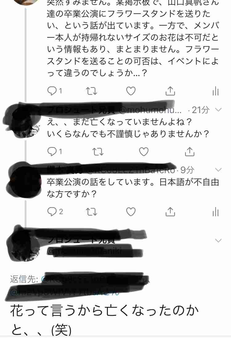
Task: Share the 卒業公演の話 tweet
Action: tap(170, 211)
